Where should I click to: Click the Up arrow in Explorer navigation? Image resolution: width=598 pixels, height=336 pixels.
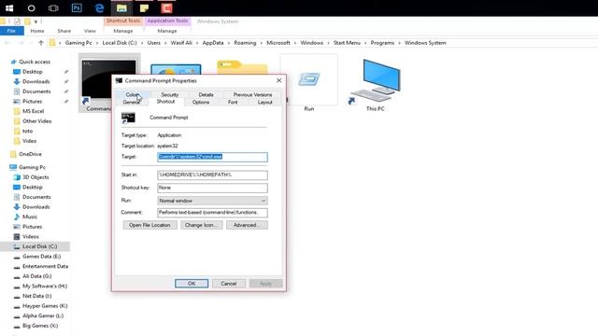pyautogui.click(x=41, y=43)
